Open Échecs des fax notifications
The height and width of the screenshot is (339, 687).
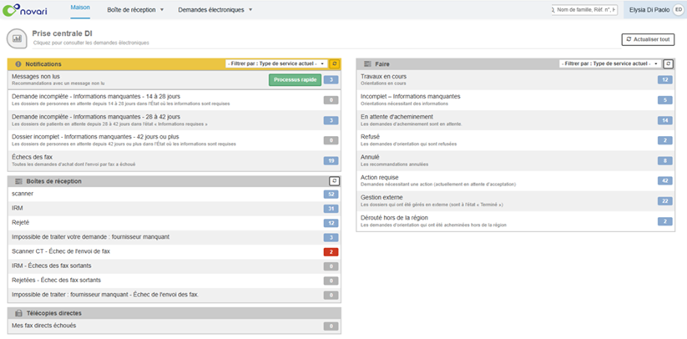174,161
